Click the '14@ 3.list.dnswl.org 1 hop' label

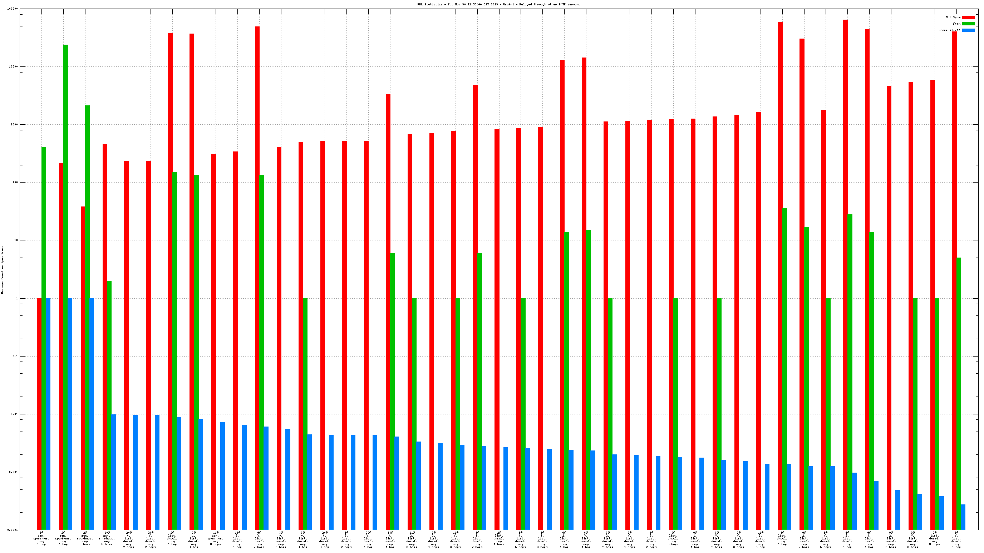click(237, 540)
